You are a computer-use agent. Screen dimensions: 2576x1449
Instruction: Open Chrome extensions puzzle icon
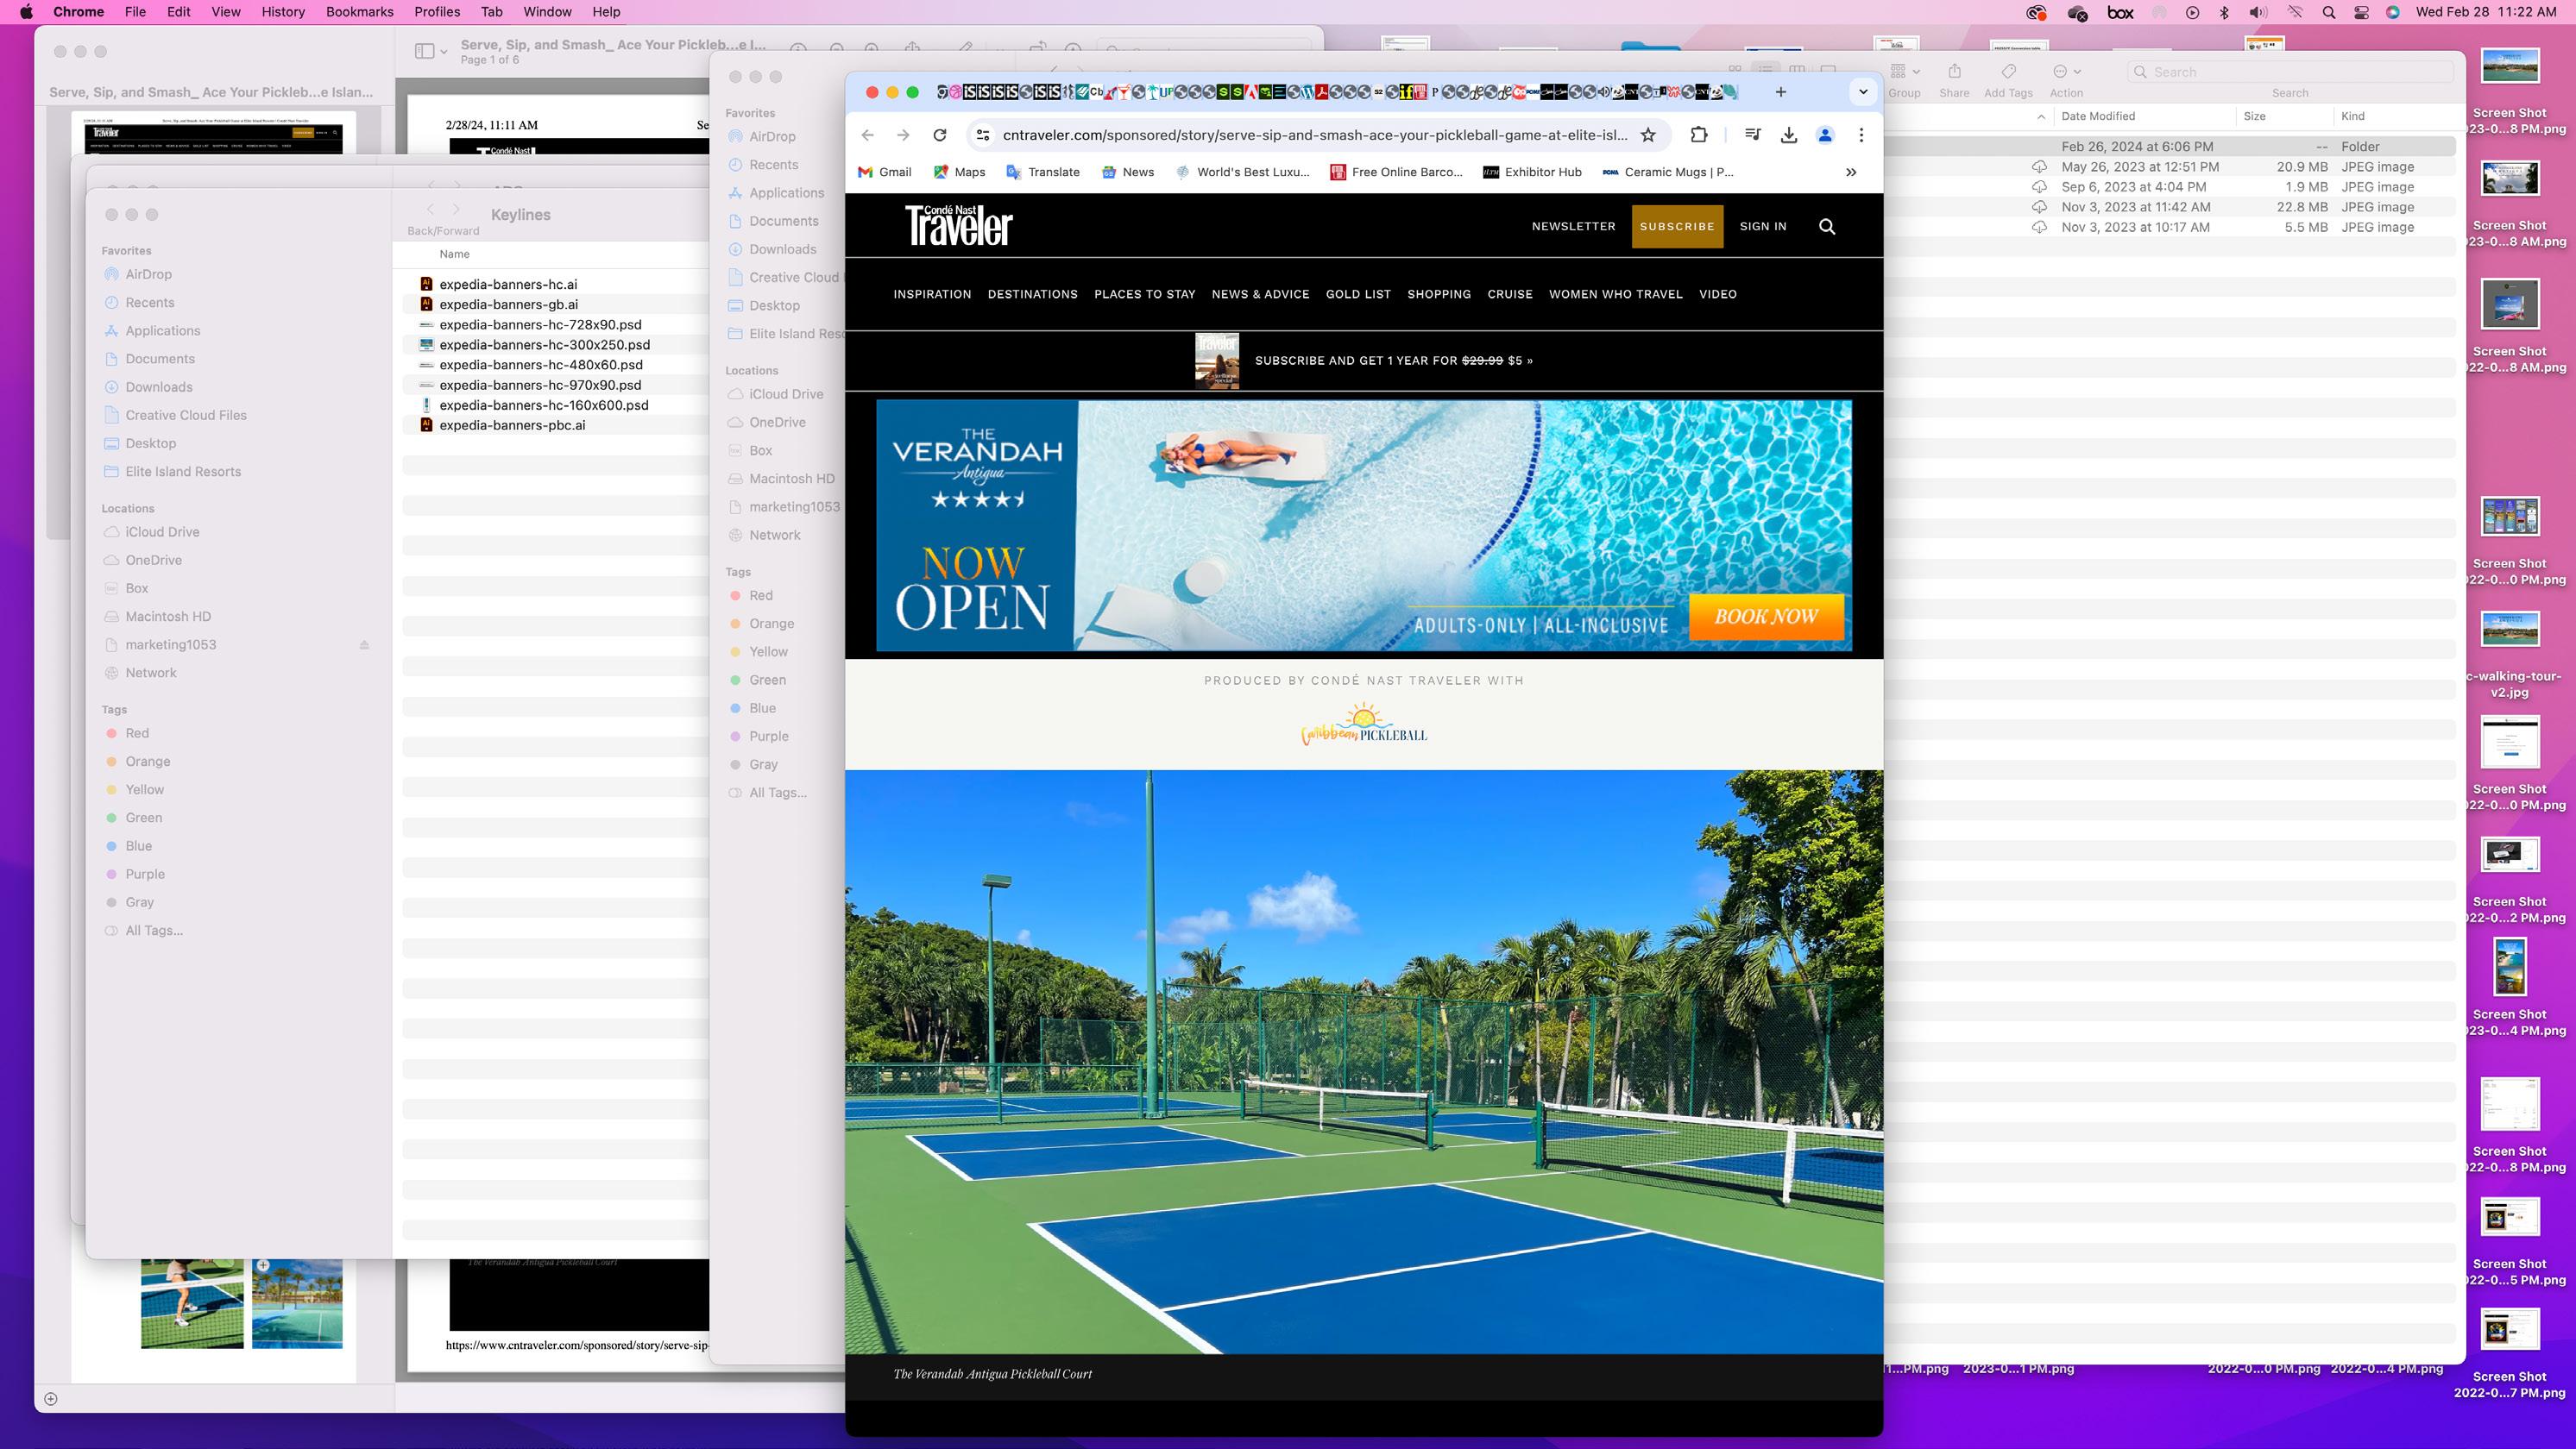(1698, 135)
